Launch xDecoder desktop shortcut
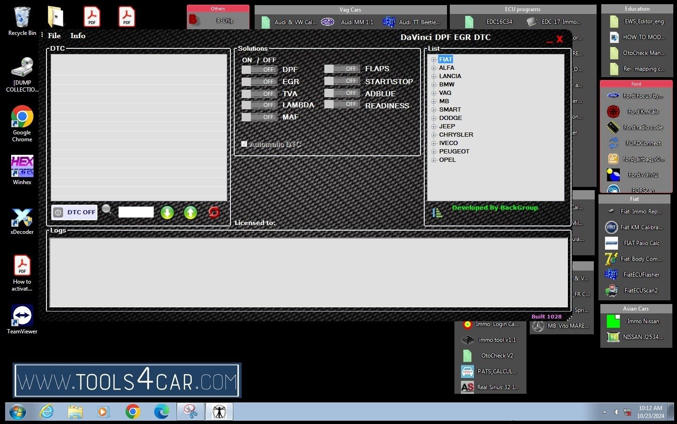Screen dimensions: 677x424 click(22, 221)
